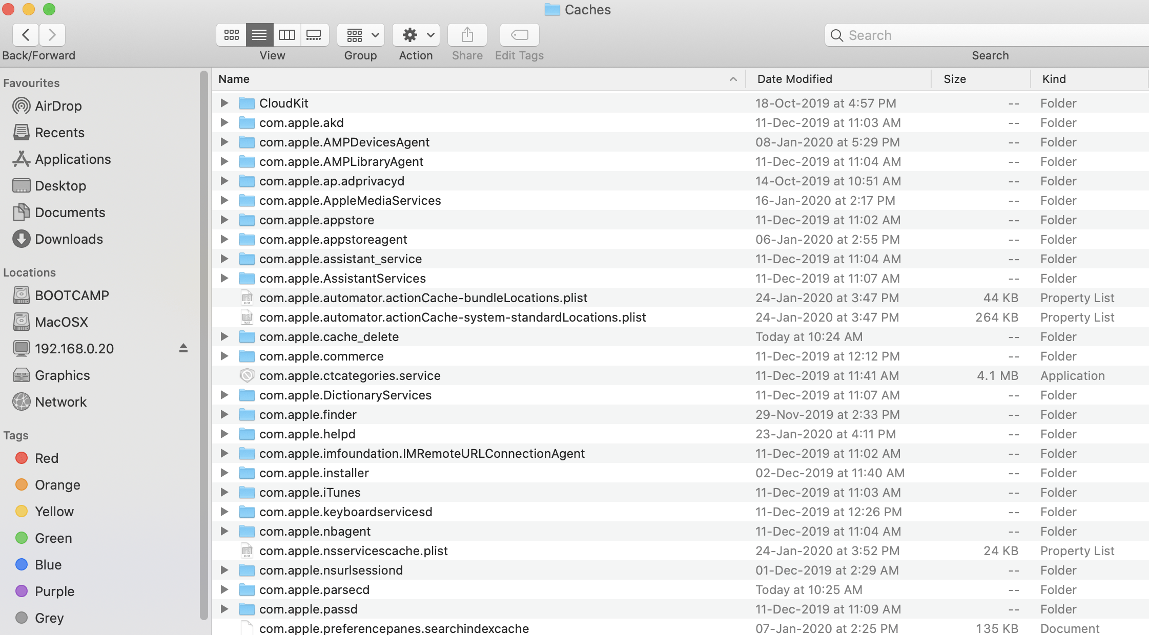Go back to previous folder
Screen dimensions: 1149x635
click(x=26, y=35)
